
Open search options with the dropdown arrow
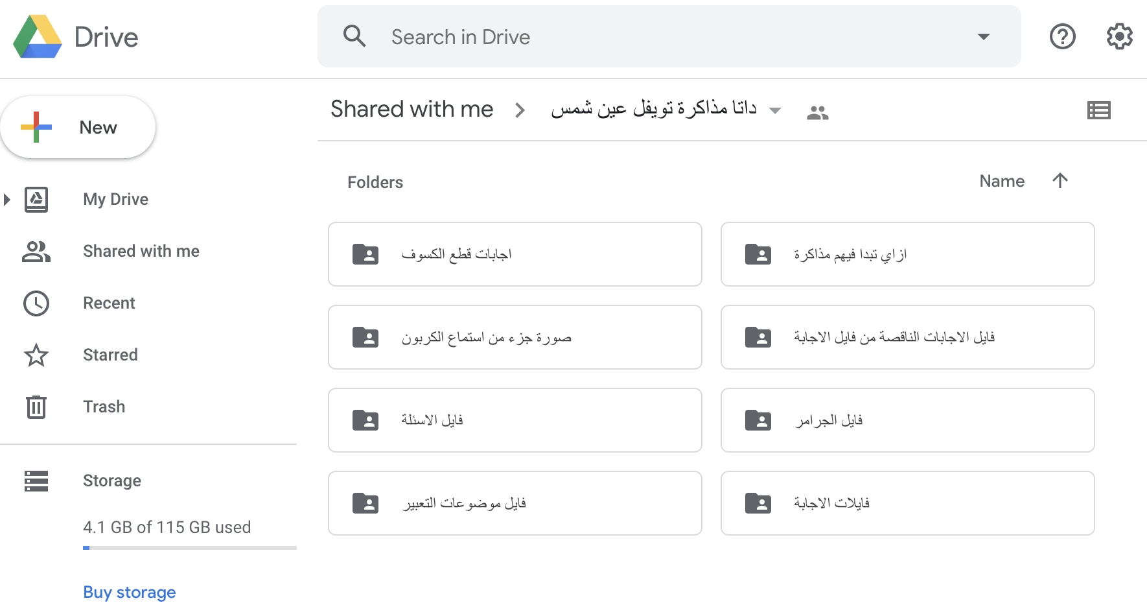click(984, 37)
